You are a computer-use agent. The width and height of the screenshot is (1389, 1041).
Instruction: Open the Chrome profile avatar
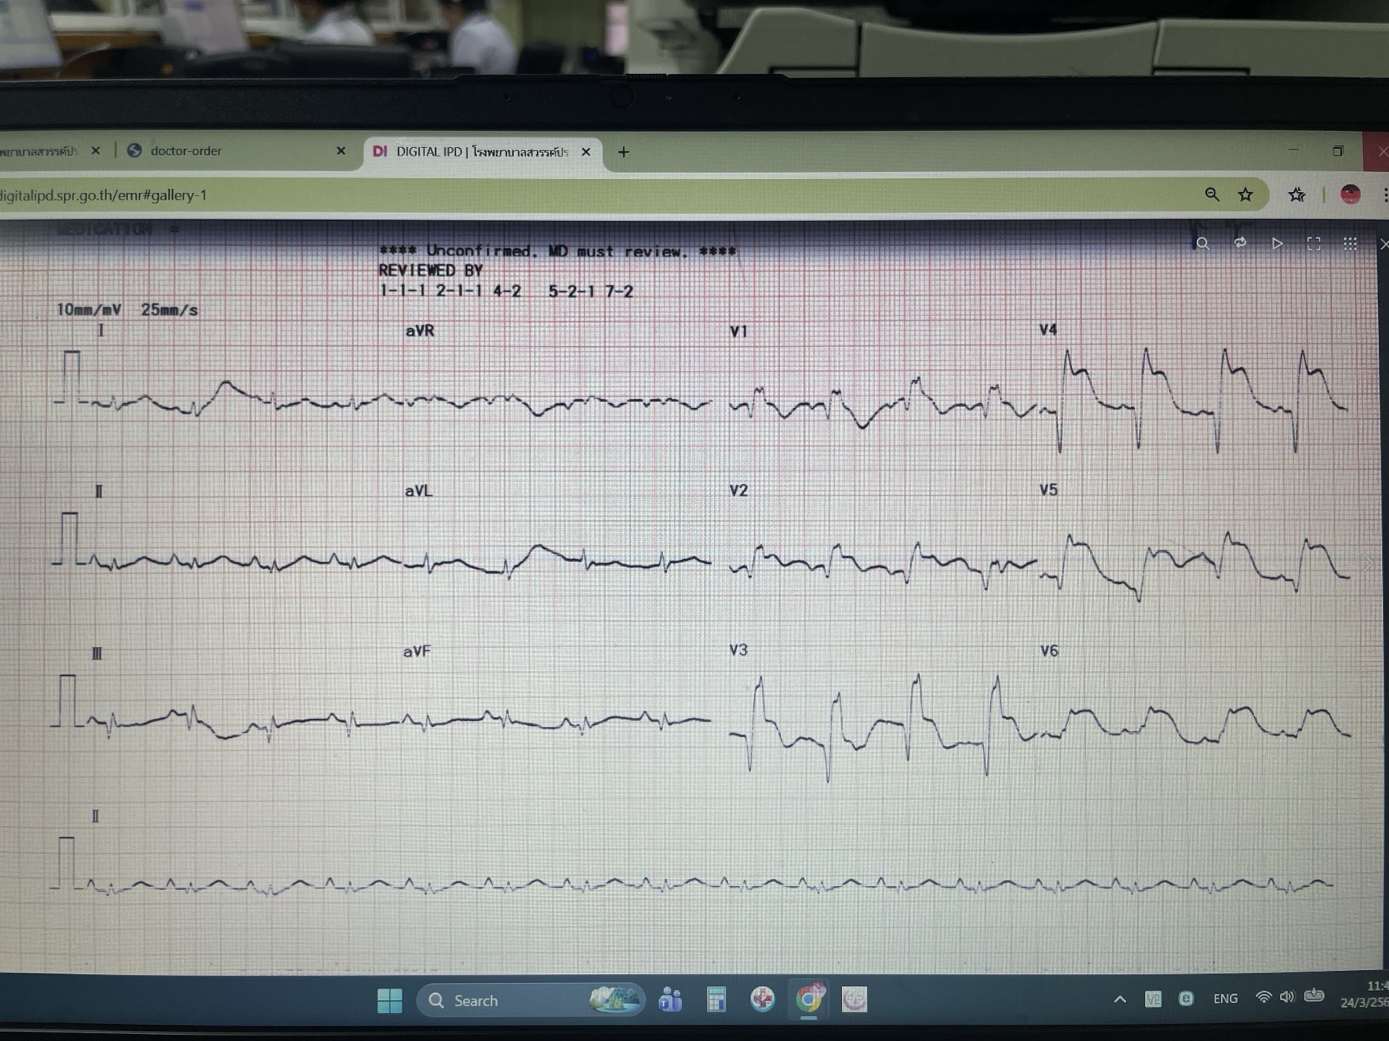[1350, 194]
